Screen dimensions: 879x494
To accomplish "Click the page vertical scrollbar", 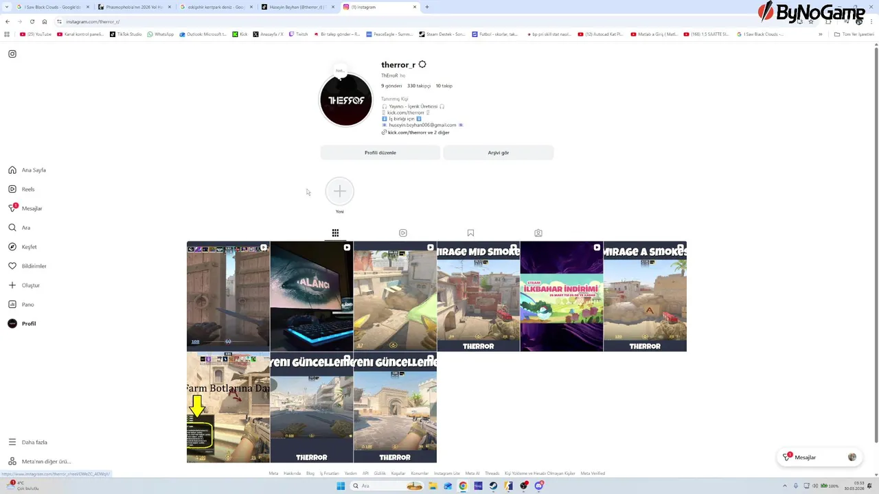I will [x=876, y=244].
